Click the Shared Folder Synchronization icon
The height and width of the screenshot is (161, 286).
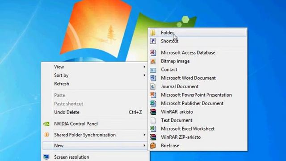(46, 135)
